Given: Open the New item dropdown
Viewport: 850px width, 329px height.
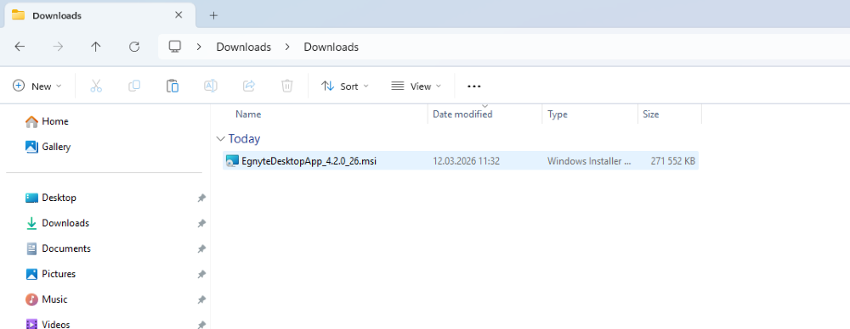Looking at the screenshot, I should (x=37, y=86).
